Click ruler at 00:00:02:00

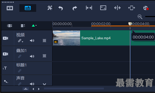(x=101, y=24)
